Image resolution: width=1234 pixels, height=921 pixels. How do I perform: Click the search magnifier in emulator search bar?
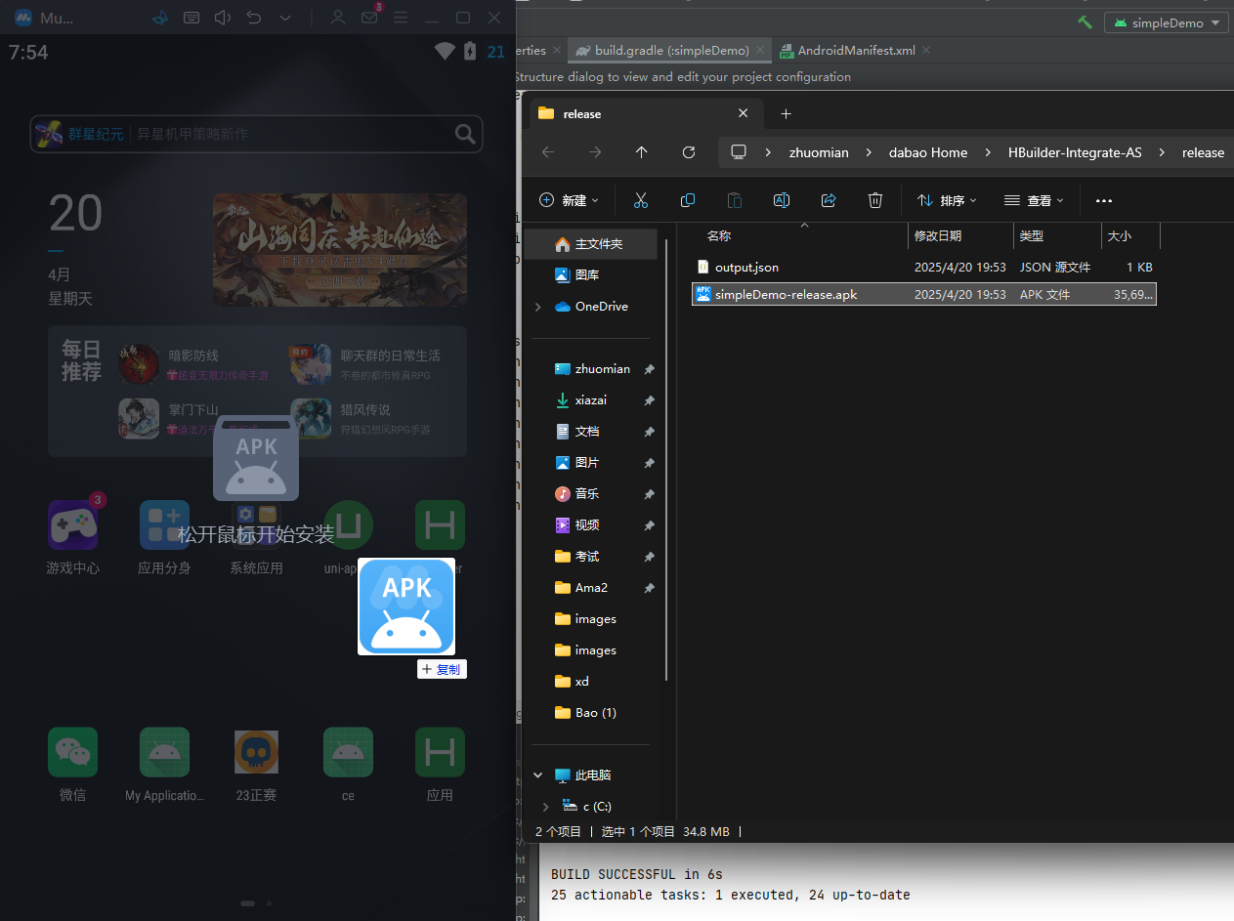465,135
